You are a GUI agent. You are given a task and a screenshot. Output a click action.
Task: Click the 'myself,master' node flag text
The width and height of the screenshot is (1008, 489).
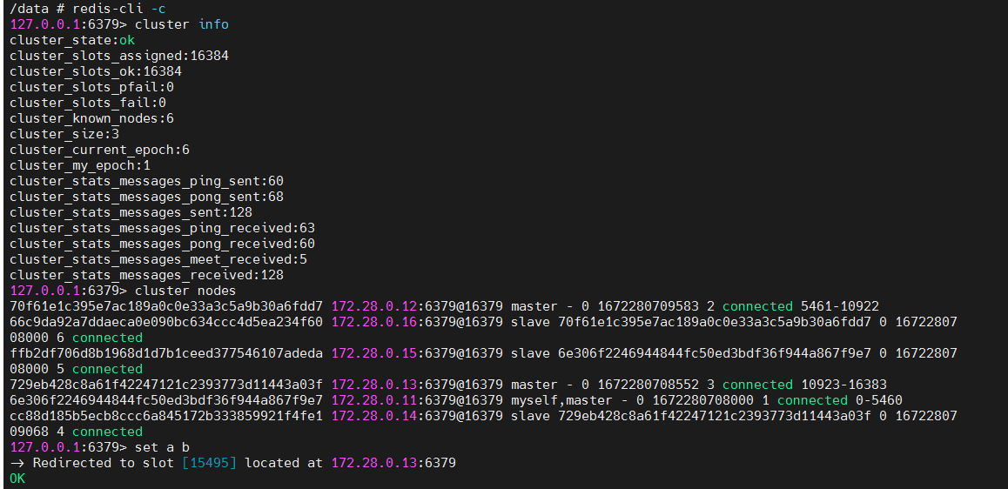coord(559,400)
